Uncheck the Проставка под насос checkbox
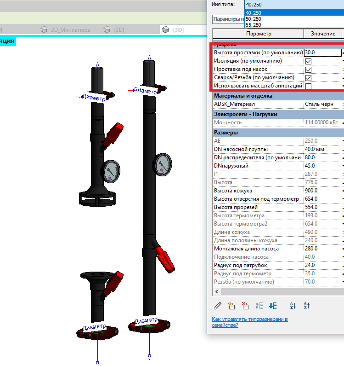The width and height of the screenshot is (344, 366). point(308,70)
